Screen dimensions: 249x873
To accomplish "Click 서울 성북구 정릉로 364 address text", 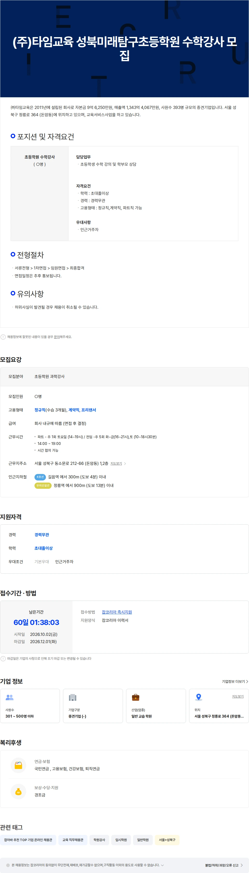I will pyautogui.click(x=219, y=716).
